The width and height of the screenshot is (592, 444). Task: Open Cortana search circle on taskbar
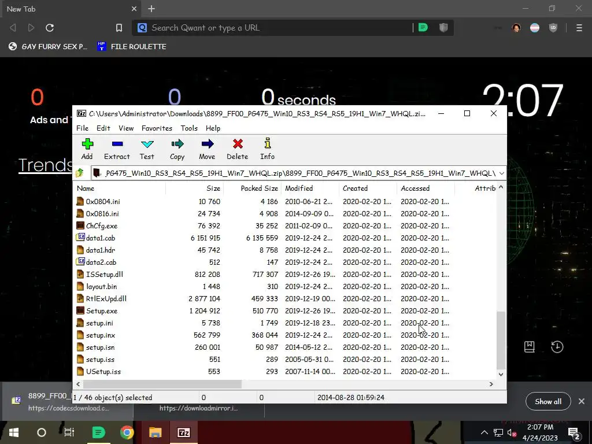tap(42, 432)
